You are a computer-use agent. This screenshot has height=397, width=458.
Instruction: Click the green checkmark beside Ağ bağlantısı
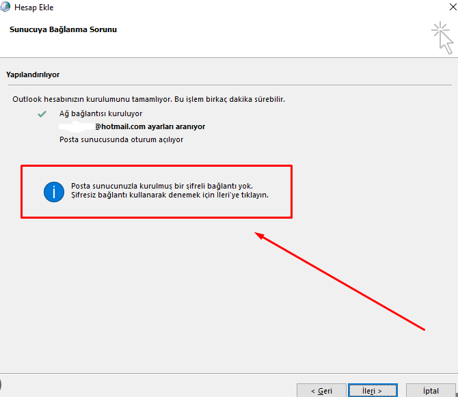coord(42,113)
